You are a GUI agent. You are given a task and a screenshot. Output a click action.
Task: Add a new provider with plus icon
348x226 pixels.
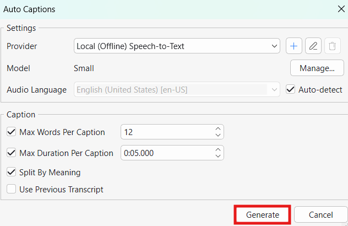[294, 46]
